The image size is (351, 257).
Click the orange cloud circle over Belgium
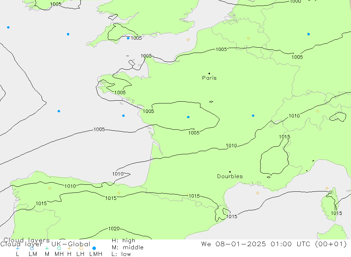(249, 38)
